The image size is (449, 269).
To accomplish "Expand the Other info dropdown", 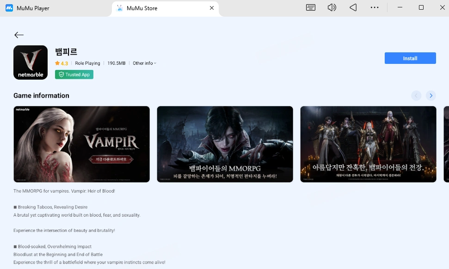I will 144,63.
